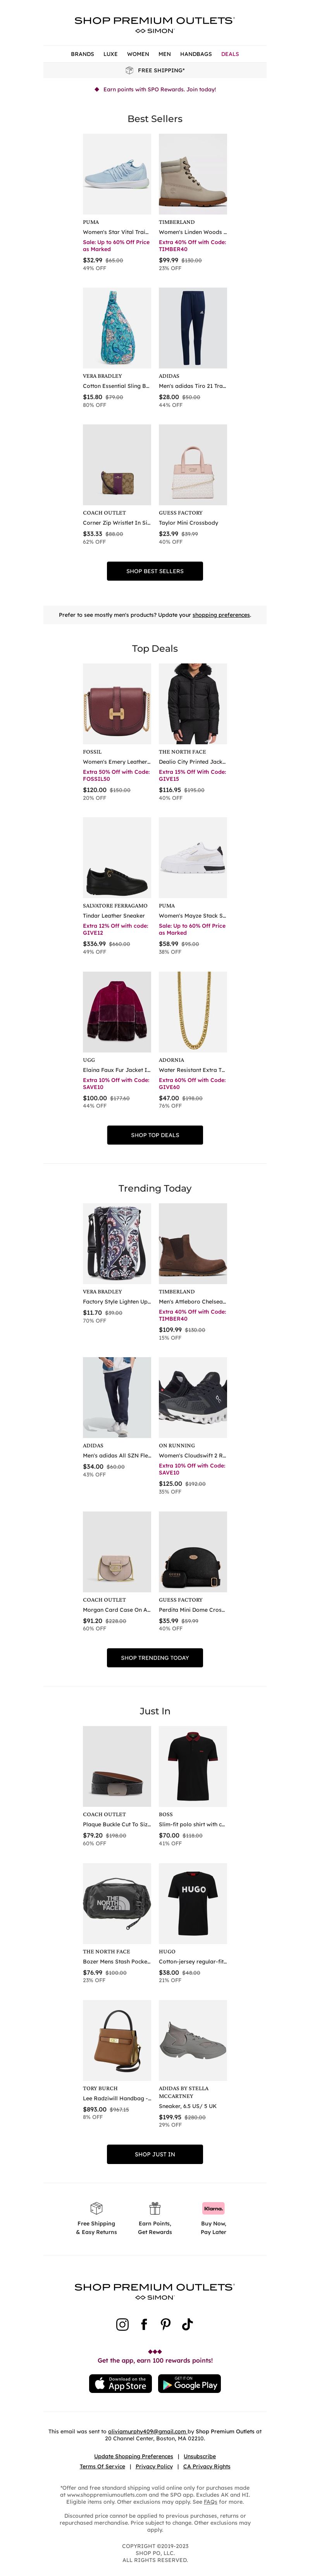Click the SHOP BEST SELLERS button

[155, 571]
